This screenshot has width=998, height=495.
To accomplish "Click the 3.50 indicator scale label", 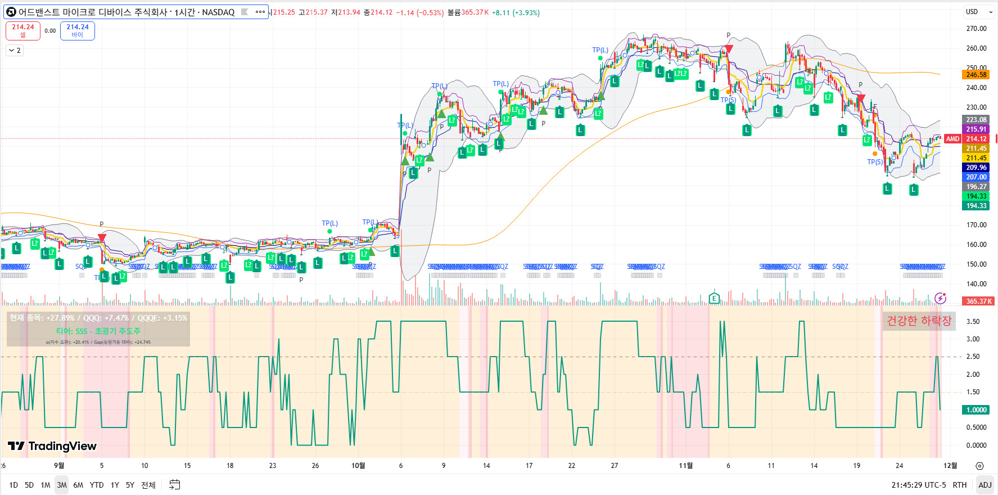I will pos(973,322).
